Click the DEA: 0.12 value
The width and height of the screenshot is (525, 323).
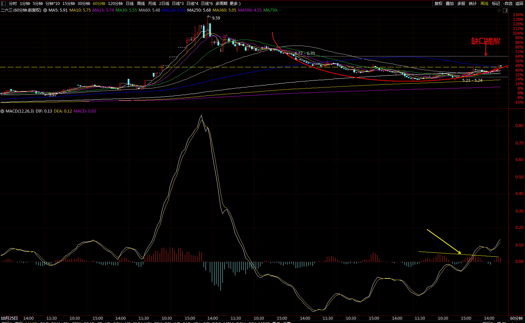click(63, 111)
